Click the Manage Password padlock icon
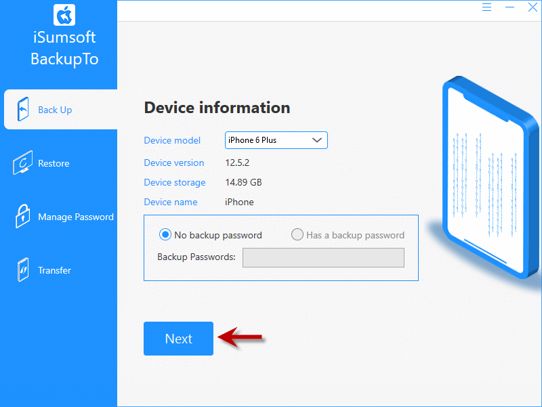The height and width of the screenshot is (407, 542). (x=23, y=216)
